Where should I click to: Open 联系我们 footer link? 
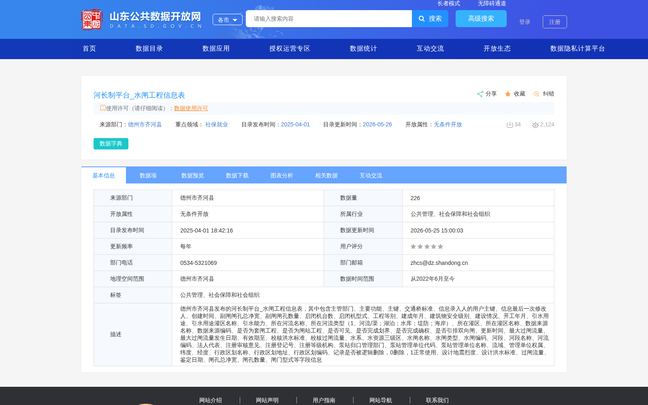coord(437,400)
